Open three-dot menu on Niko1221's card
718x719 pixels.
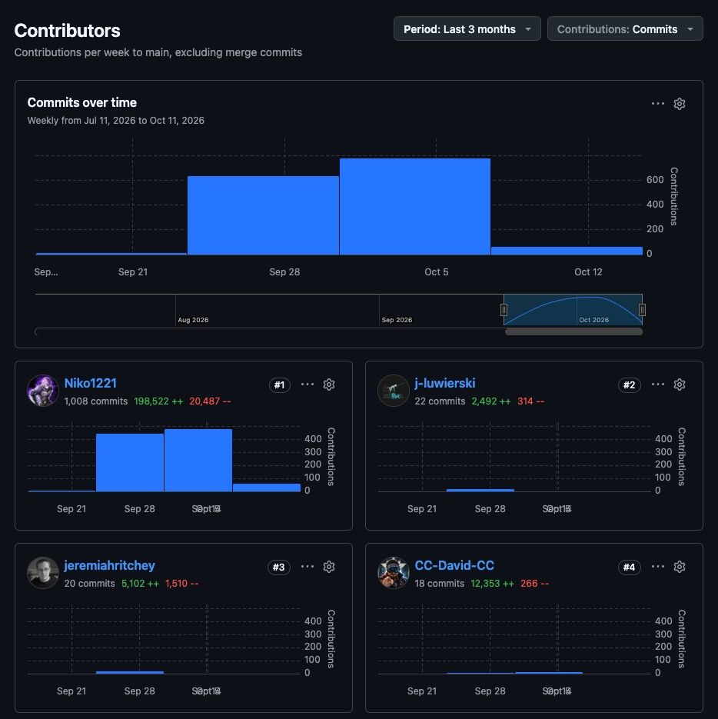pos(307,384)
